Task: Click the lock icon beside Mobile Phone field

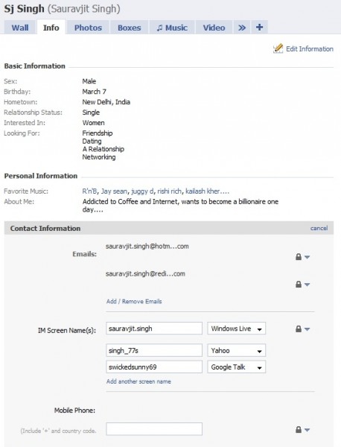Action: (299, 429)
